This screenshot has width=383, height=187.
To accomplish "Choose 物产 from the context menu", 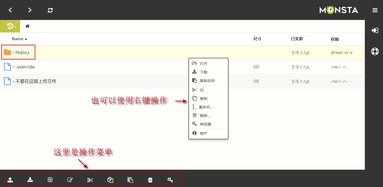I will [x=208, y=133].
